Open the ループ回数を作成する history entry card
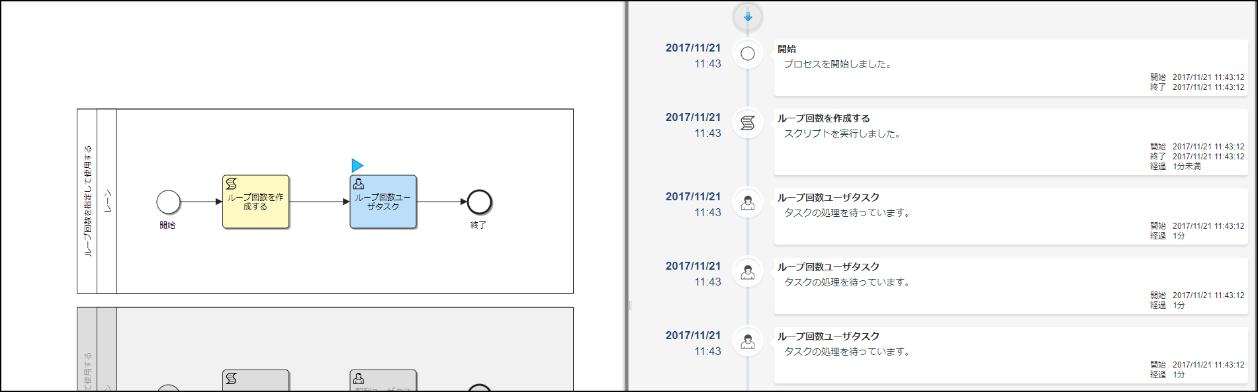The image size is (1258, 392). tap(1011, 142)
